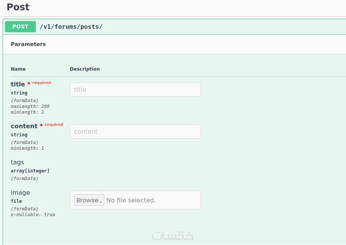Focus the content input field

click(x=135, y=131)
